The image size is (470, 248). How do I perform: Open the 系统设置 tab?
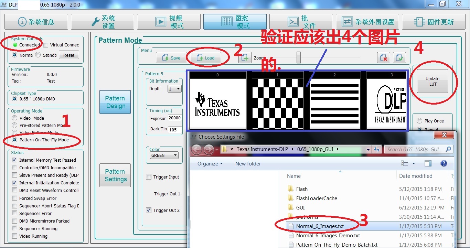coord(103,22)
